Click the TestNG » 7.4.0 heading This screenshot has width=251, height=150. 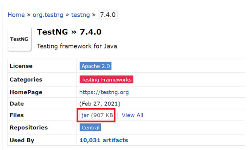click(x=69, y=32)
